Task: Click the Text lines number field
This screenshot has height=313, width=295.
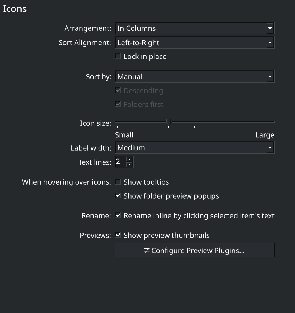Action: pos(120,162)
